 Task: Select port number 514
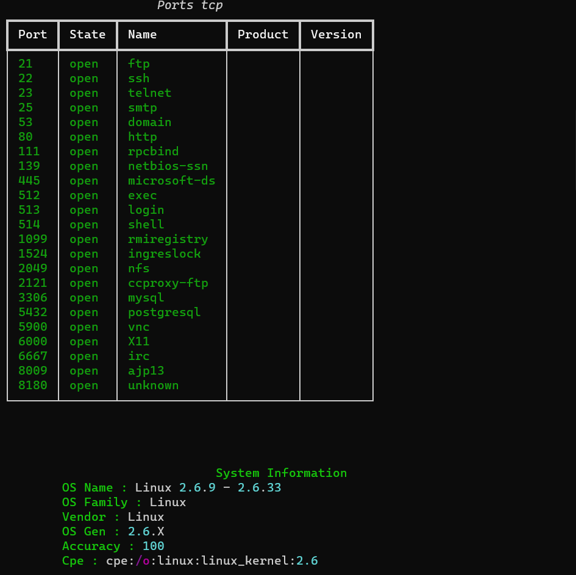pos(29,225)
